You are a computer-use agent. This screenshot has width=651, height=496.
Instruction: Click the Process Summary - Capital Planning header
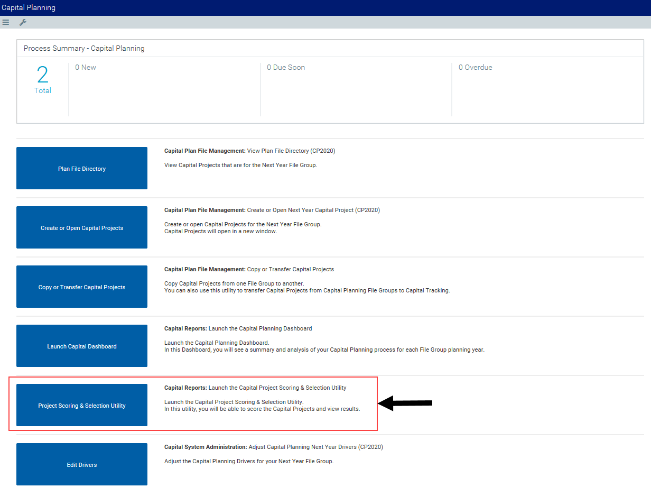[84, 48]
